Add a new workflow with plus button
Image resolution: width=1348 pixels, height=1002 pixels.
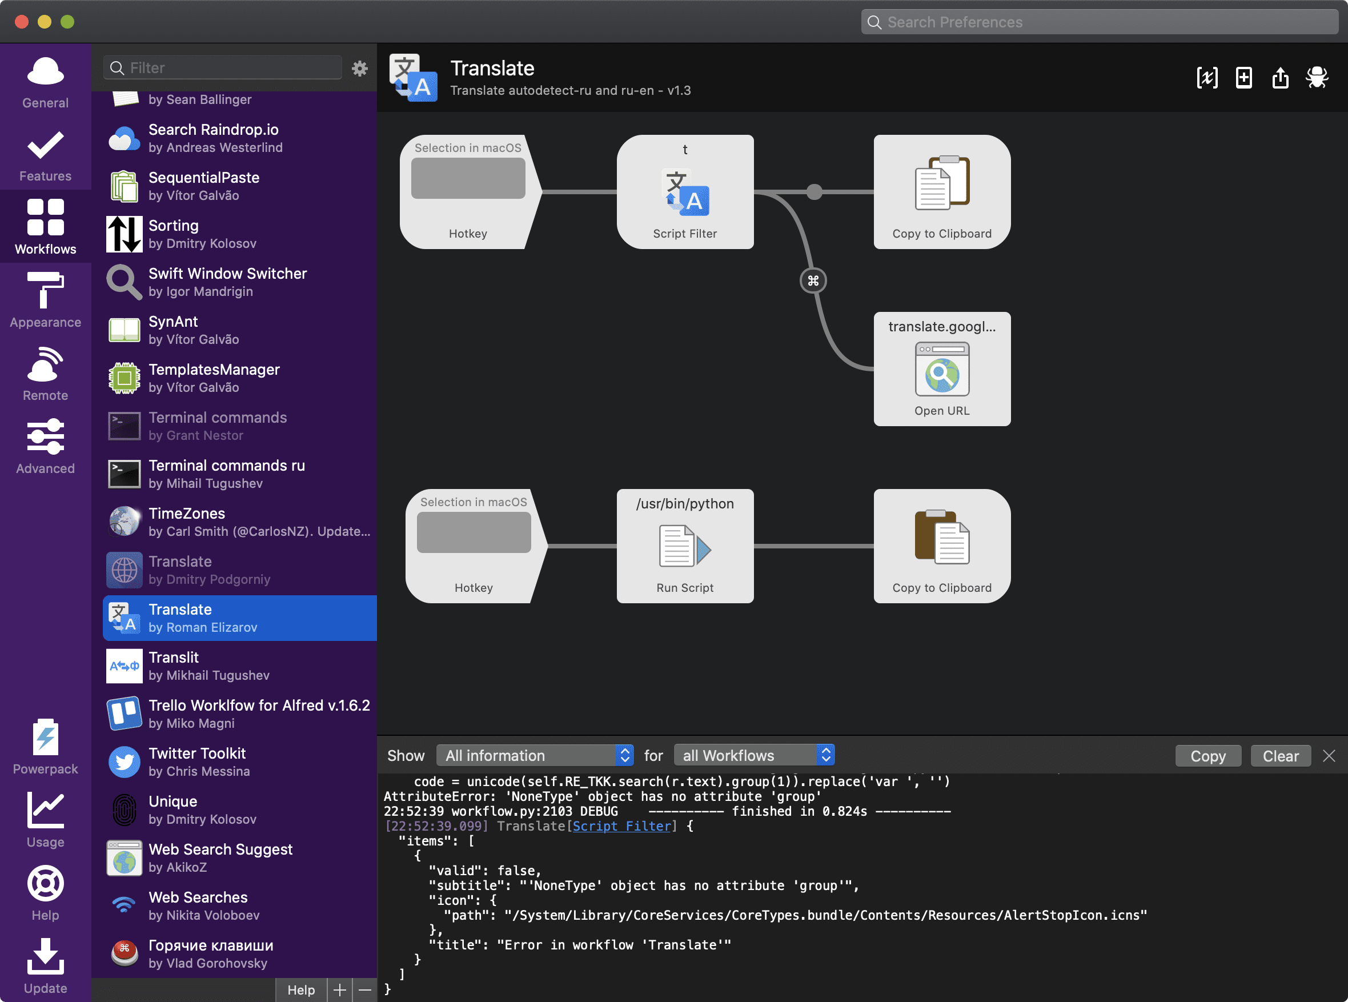[x=340, y=990]
